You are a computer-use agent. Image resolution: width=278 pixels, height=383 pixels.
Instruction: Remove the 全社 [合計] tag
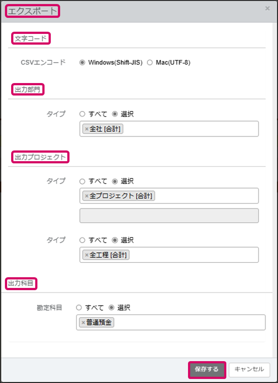(86, 129)
